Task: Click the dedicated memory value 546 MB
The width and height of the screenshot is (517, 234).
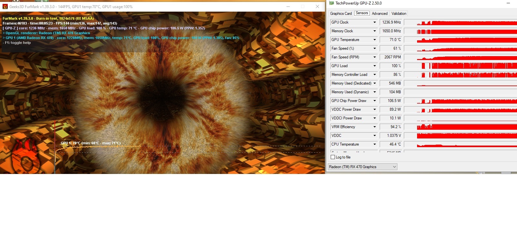Action: click(x=391, y=83)
